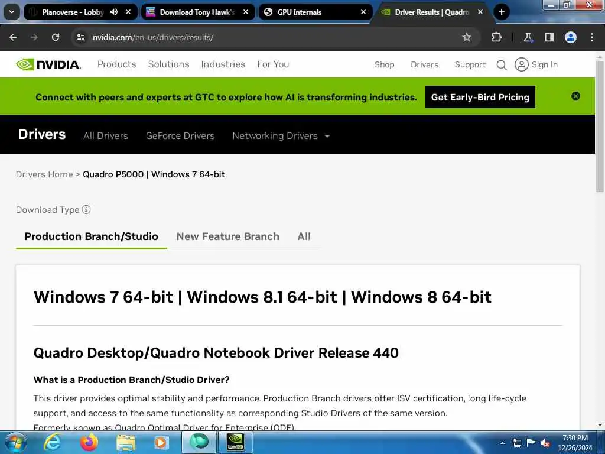
Task: Close the GPU Internals tab
Action: coord(363,12)
